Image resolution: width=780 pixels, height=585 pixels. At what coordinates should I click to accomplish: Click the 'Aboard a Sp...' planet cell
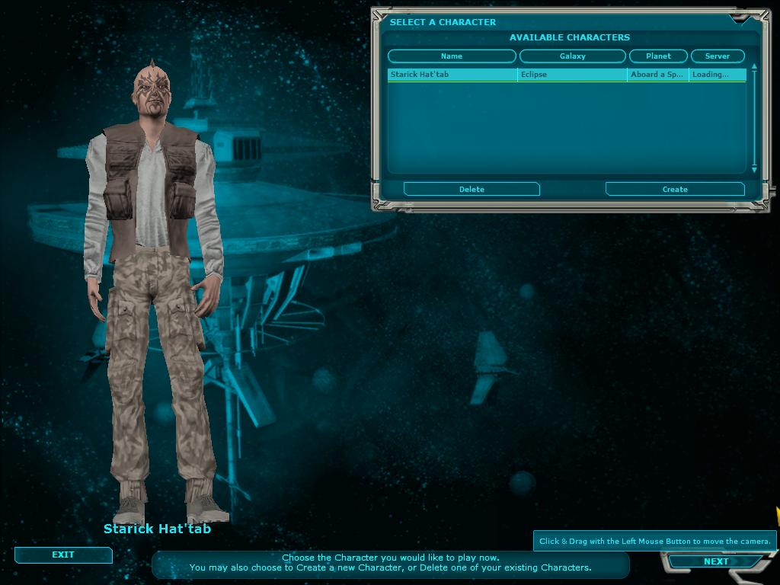pyautogui.click(x=657, y=75)
